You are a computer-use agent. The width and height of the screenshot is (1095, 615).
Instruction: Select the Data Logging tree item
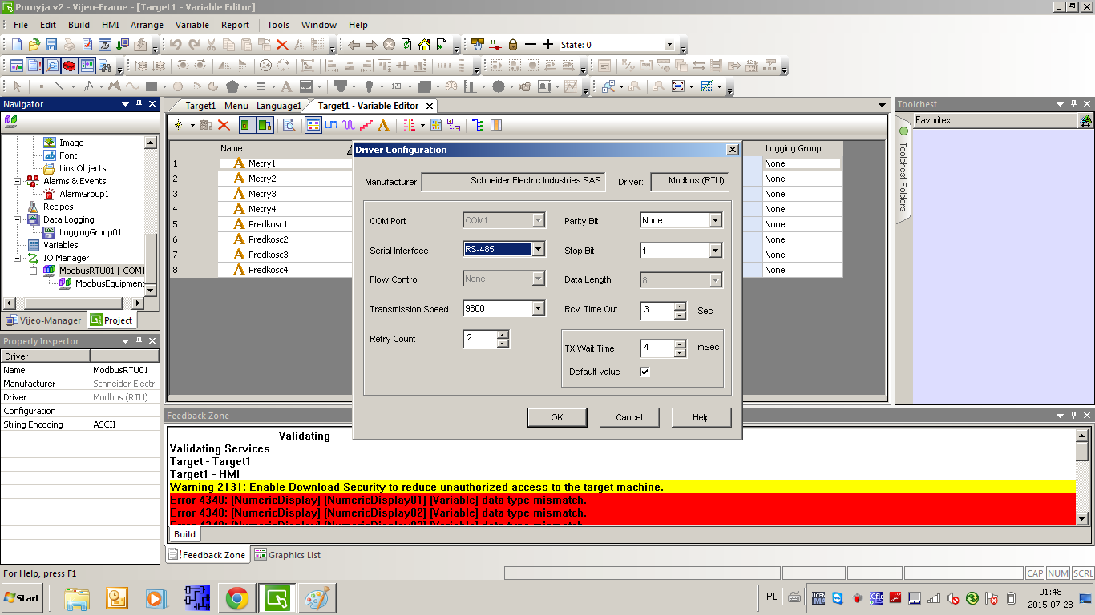coord(68,219)
